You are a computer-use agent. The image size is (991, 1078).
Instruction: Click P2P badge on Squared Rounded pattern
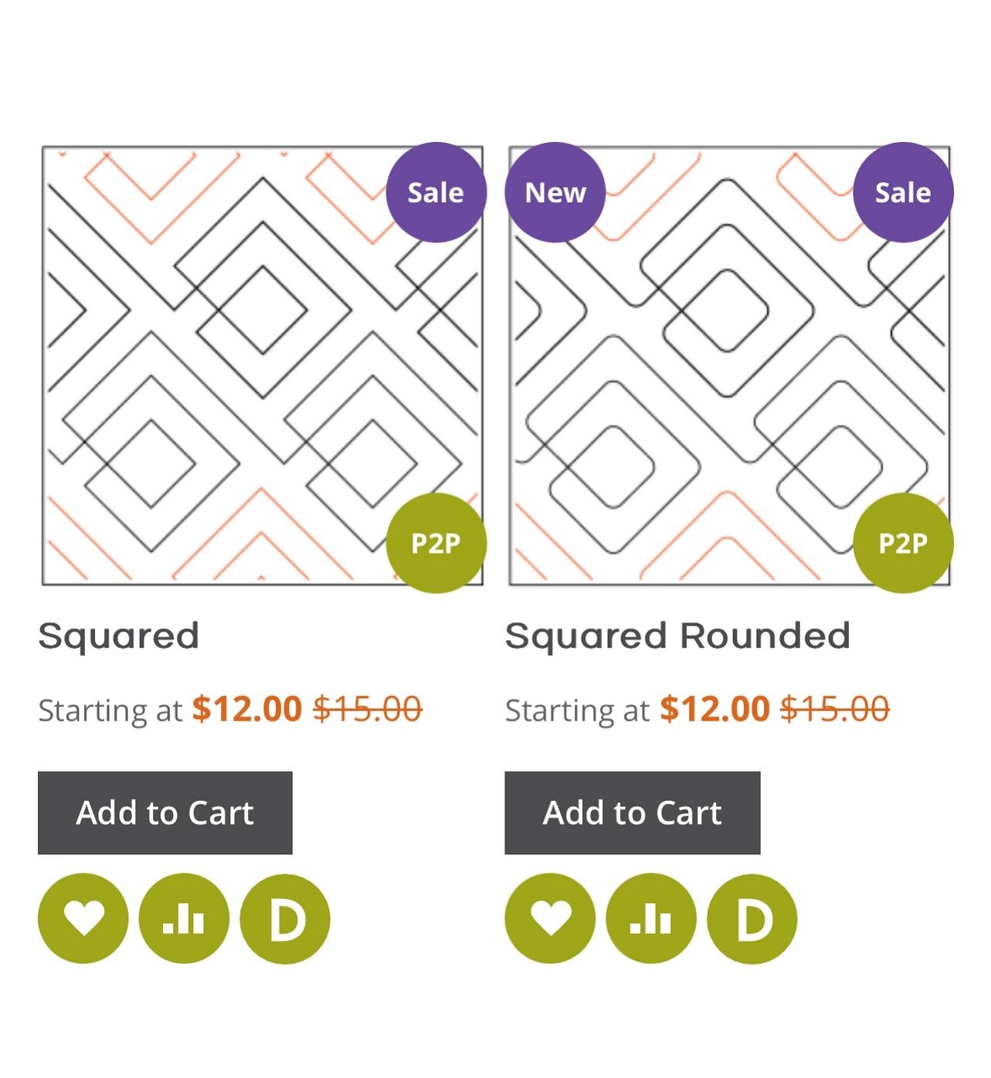click(903, 543)
